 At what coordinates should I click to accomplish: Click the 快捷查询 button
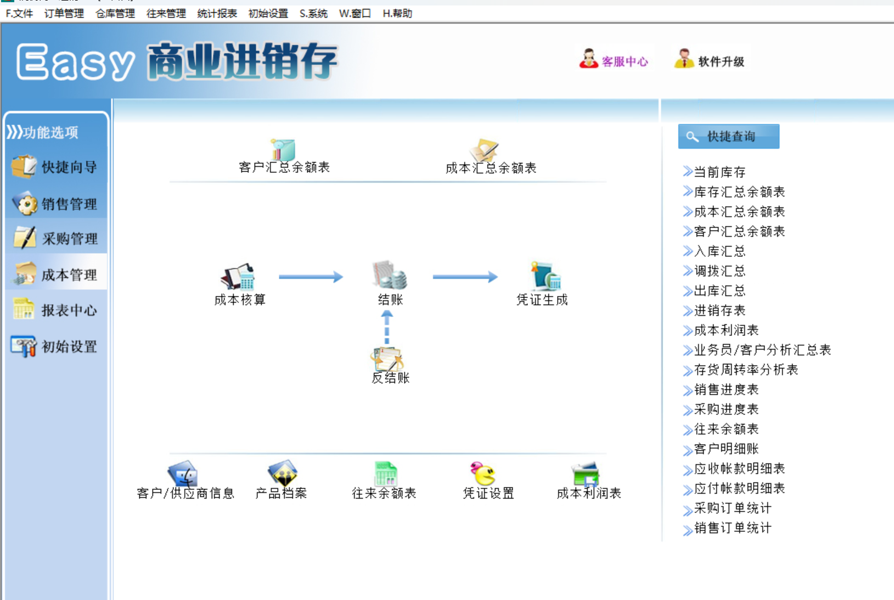pos(728,136)
